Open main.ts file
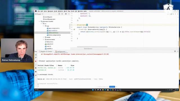The height and width of the screenshot is (101, 180). pos(48,46)
